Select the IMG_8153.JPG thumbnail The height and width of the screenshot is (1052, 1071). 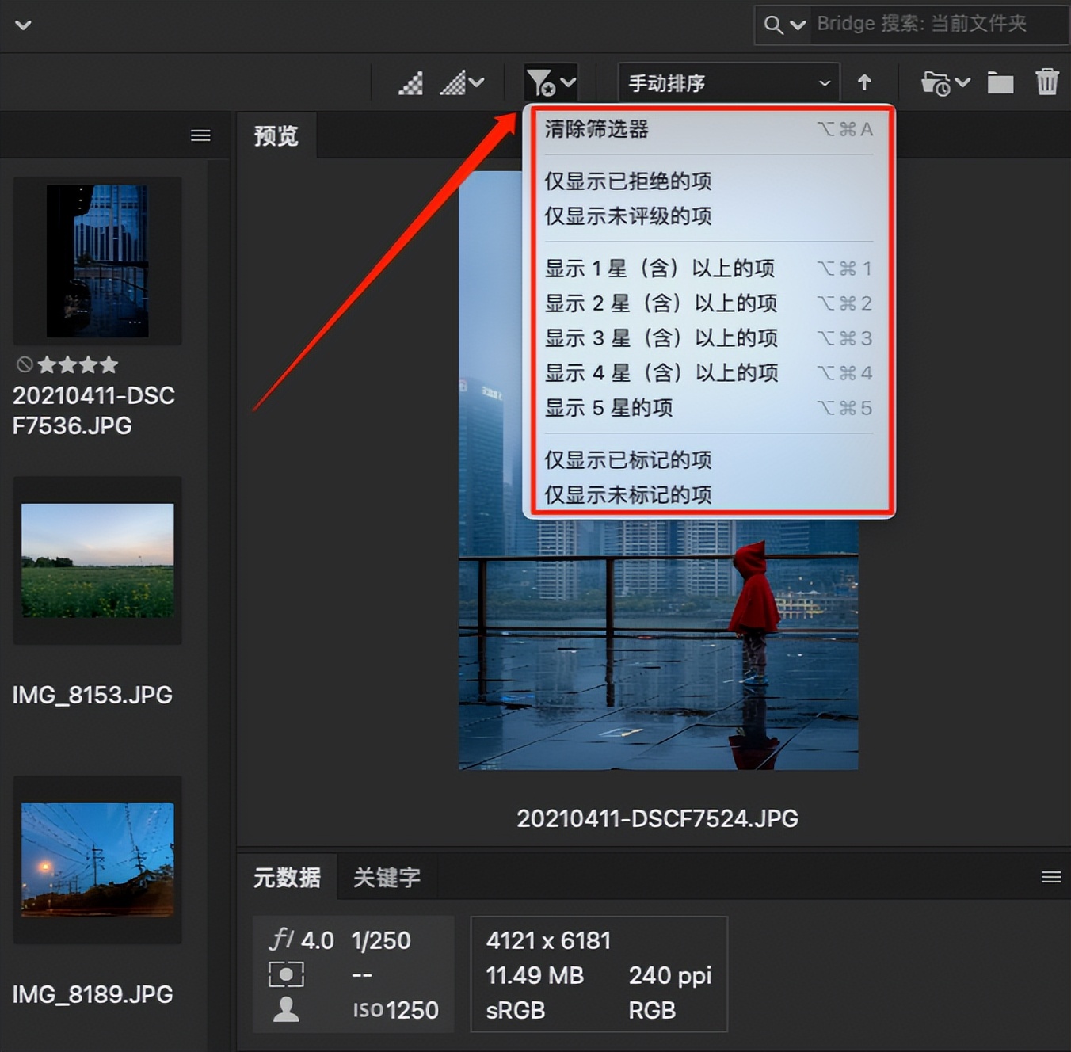pyautogui.click(x=97, y=562)
